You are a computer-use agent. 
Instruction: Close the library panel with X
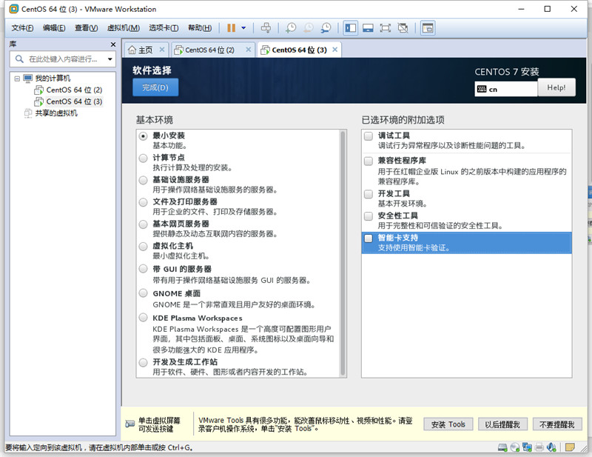[113, 44]
